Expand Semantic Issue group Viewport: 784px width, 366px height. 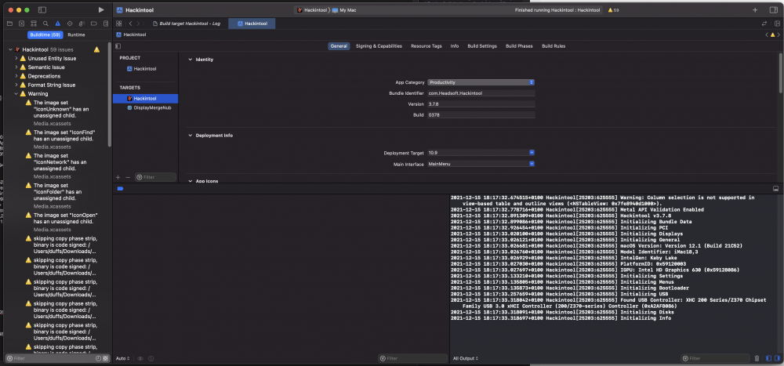[x=16, y=67]
